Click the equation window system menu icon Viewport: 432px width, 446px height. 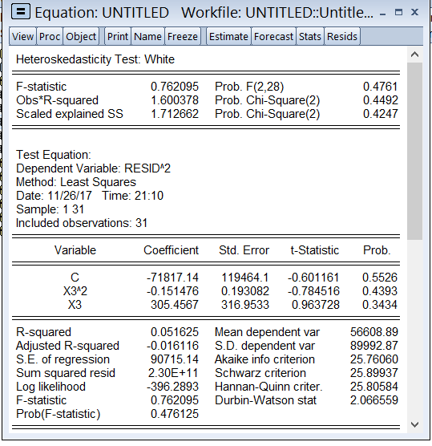(21, 12)
